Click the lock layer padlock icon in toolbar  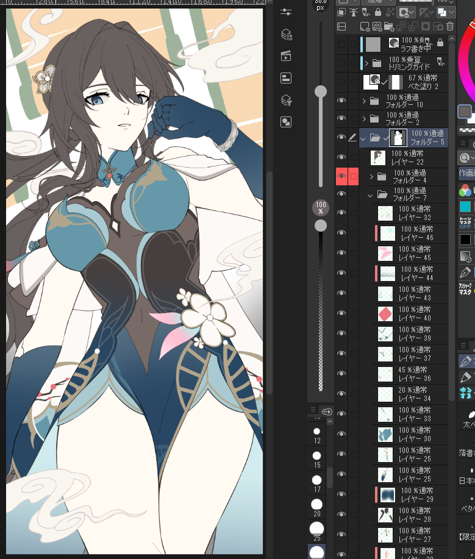(x=378, y=12)
